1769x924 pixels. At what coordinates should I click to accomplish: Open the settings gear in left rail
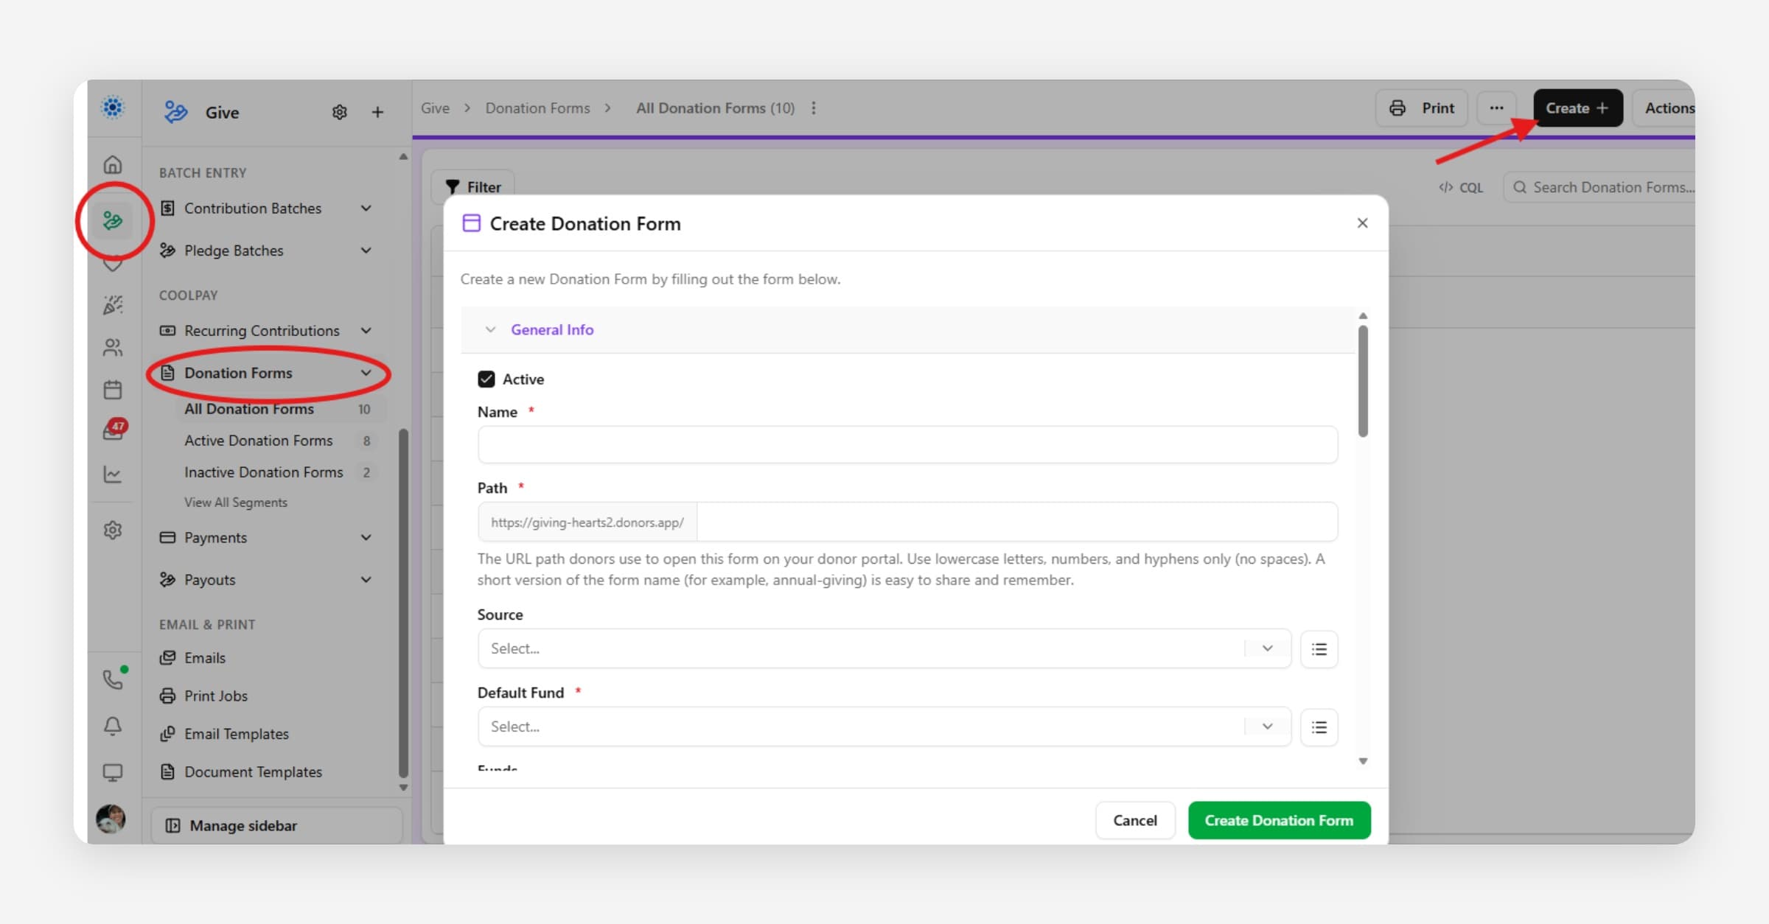[x=113, y=530]
